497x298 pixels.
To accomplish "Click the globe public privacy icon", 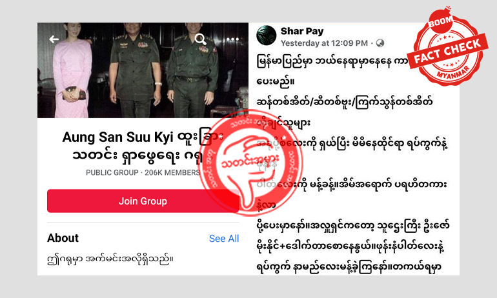I will pos(380,43).
